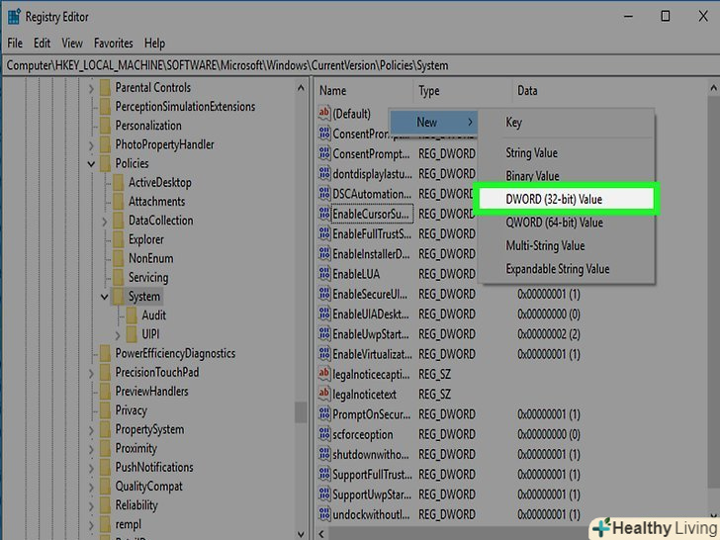The image size is (720, 540).
Task: Click the DWORD icon beside EnableSecureUI...
Action: 324,294
